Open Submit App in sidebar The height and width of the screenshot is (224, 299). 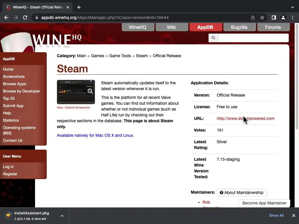(13, 106)
